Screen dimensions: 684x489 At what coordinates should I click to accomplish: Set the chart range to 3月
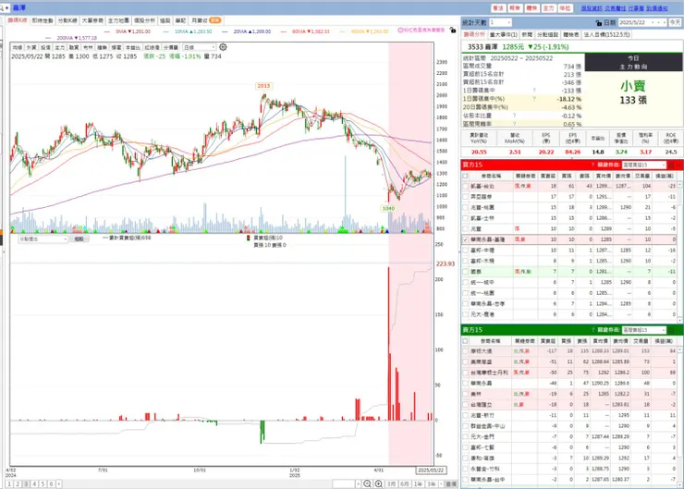pos(391,483)
